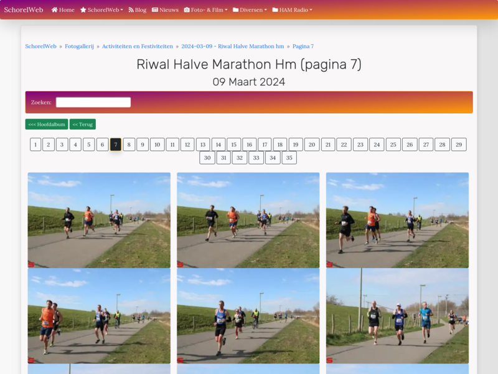
Task: Go to gallery page 15
Action: (x=234, y=145)
